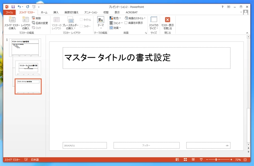Toggle the Footers checkbox

81,26
